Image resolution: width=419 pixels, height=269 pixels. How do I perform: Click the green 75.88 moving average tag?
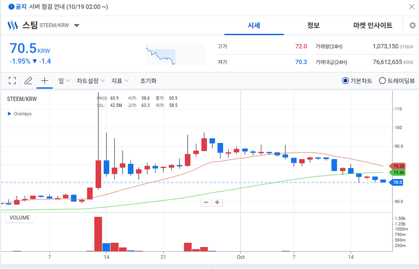click(x=398, y=173)
